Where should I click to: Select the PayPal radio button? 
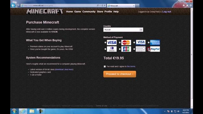pos(148,49)
